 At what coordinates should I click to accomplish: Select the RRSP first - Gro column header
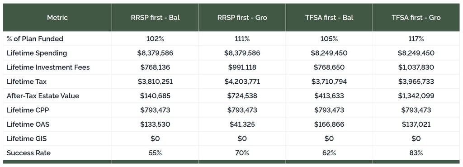coord(242,18)
